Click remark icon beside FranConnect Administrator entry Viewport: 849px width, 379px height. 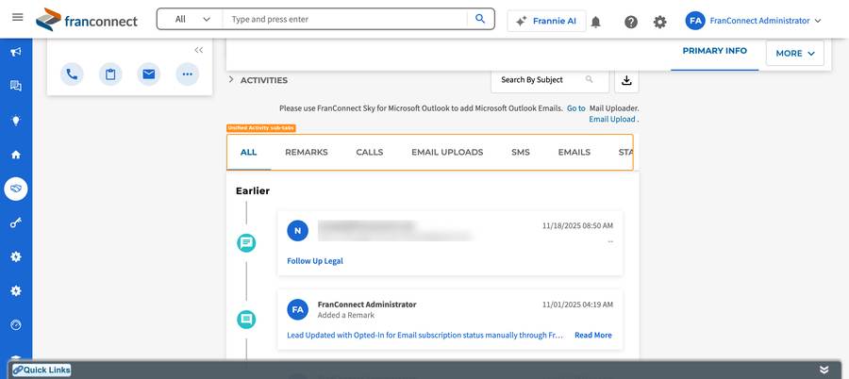tap(246, 320)
